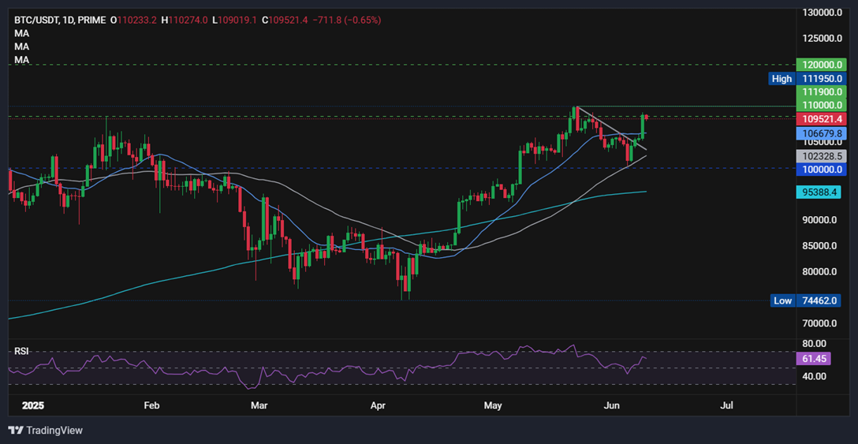Screen dimensions: 858x444
Task: Open the TradingView branding link
Action: coord(46,431)
